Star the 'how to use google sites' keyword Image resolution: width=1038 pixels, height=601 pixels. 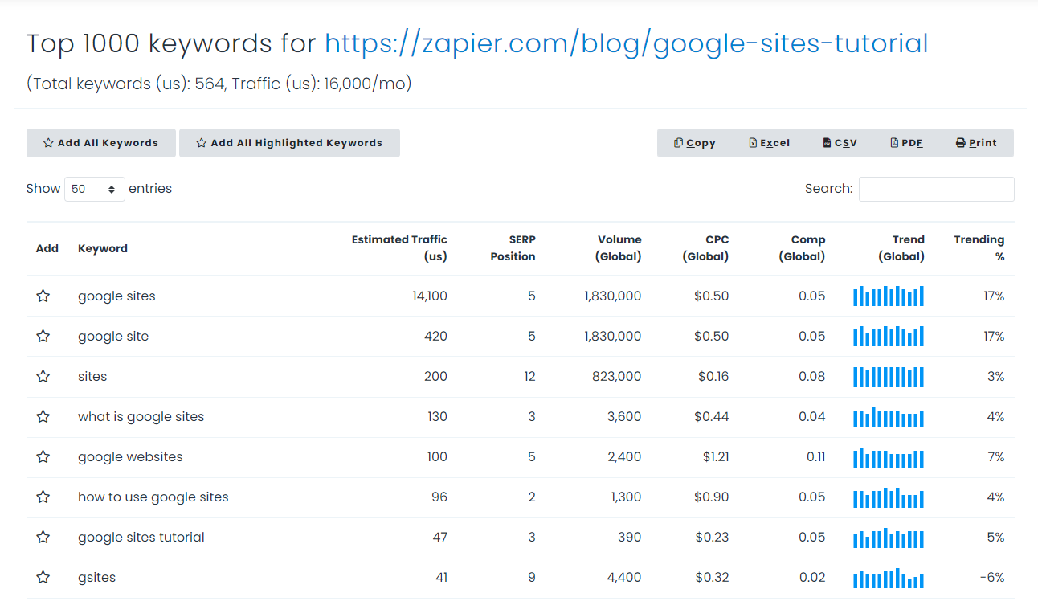[43, 497]
